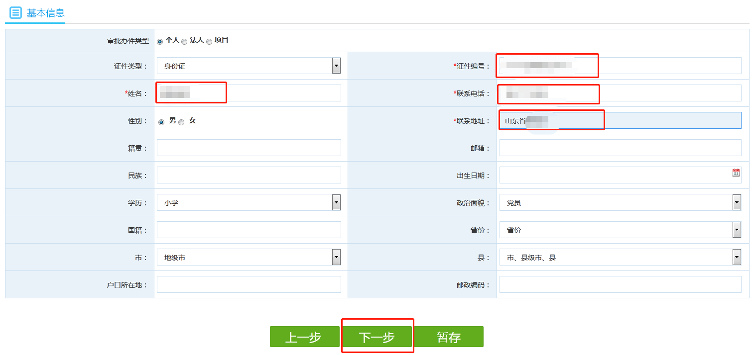Screen dimensions: 754x355
Task: Open the date picker calendar icon for 出生日期
Action: (x=736, y=172)
